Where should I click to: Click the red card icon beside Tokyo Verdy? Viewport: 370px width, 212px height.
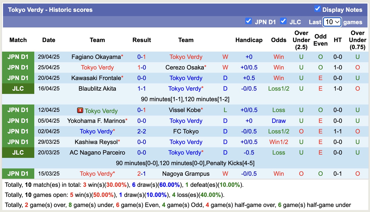80,110
